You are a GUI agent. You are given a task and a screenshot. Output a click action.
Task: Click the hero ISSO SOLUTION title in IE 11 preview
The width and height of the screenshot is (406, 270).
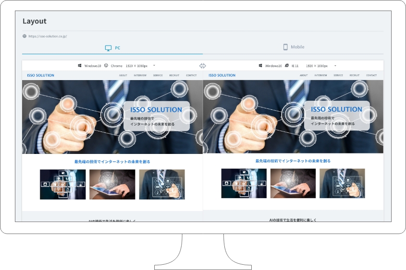point(336,109)
